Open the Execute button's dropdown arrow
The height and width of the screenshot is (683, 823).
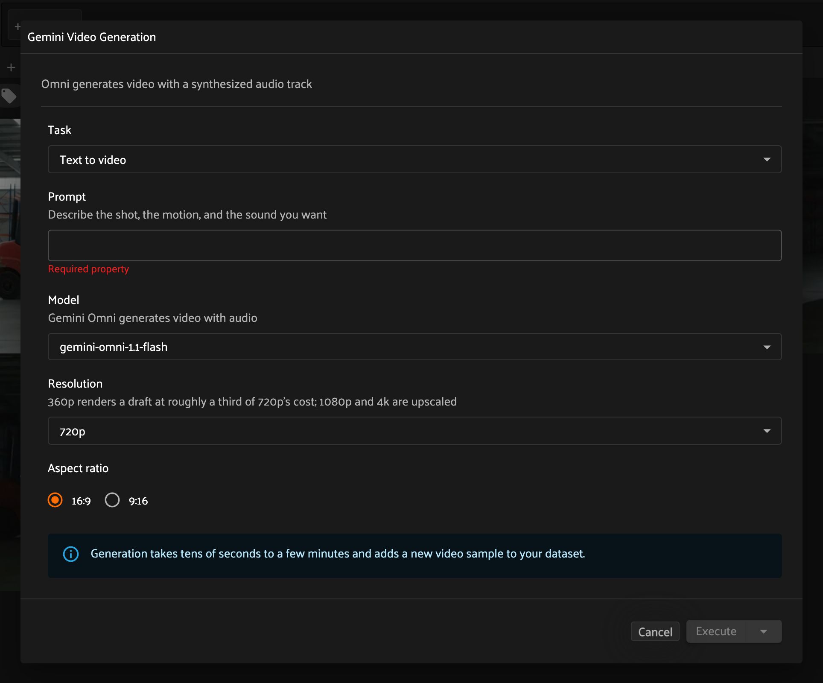point(764,631)
